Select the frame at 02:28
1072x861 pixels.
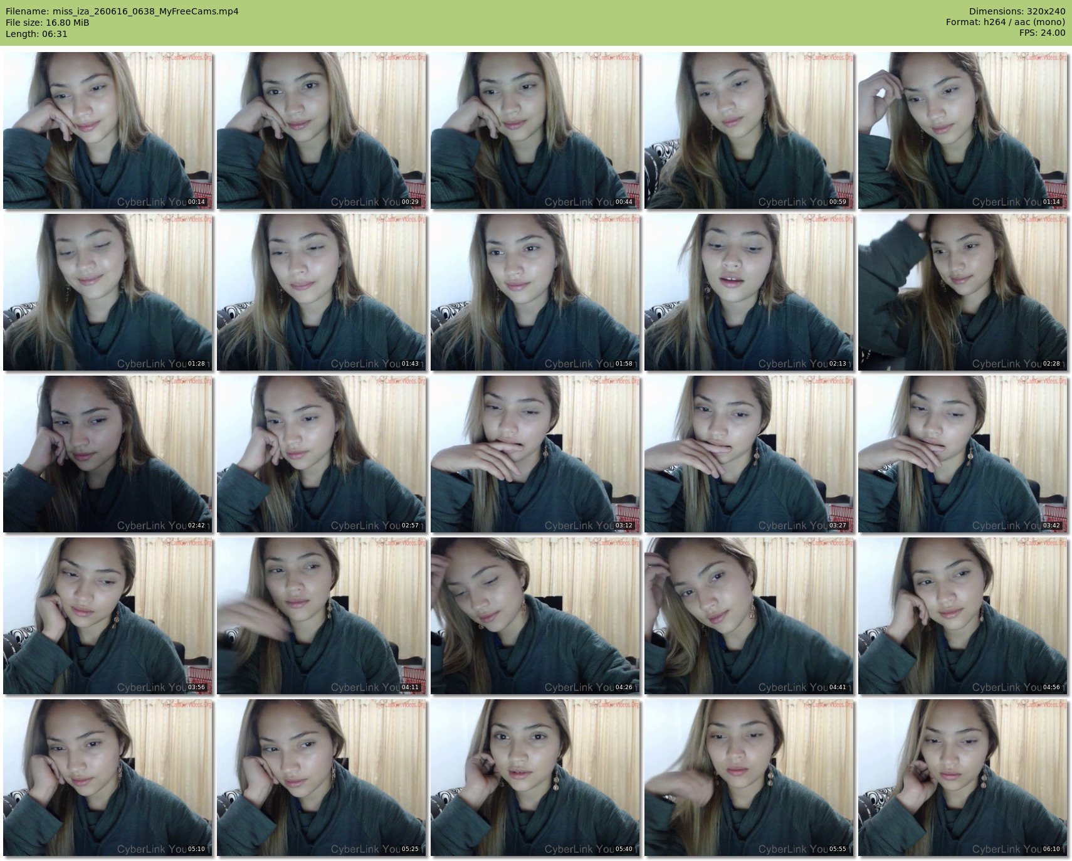tap(963, 292)
